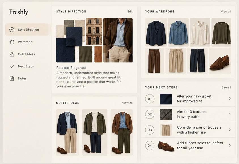Click the OUTFIT IDEAS panel title

coord(68,103)
